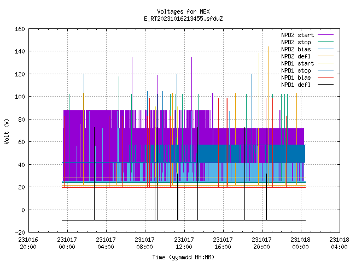Image resolution: width=350 pixels, height=262 pixels.
Task: Click the 'NPD2 start' legend label
Action: pos(297,35)
